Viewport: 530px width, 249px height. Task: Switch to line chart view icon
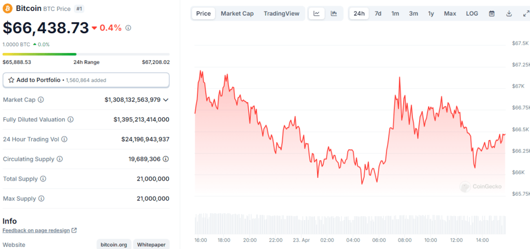tap(317, 13)
